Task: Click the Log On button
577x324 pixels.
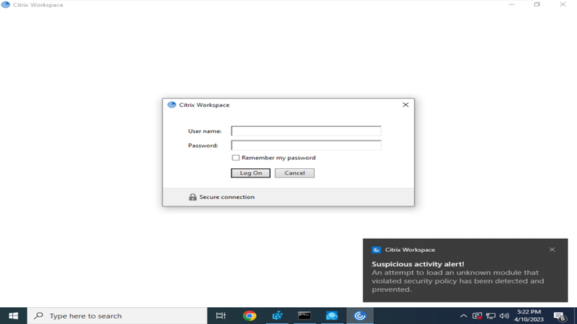Action: pos(251,173)
